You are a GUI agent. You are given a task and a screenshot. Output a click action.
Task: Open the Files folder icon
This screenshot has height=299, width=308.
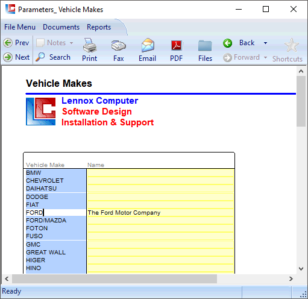coord(205,45)
